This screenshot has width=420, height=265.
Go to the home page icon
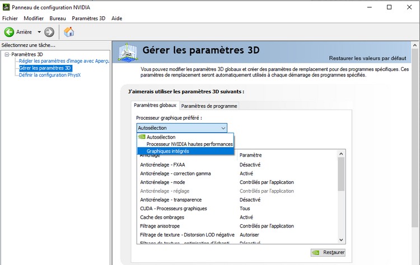pyautogui.click(x=69, y=32)
